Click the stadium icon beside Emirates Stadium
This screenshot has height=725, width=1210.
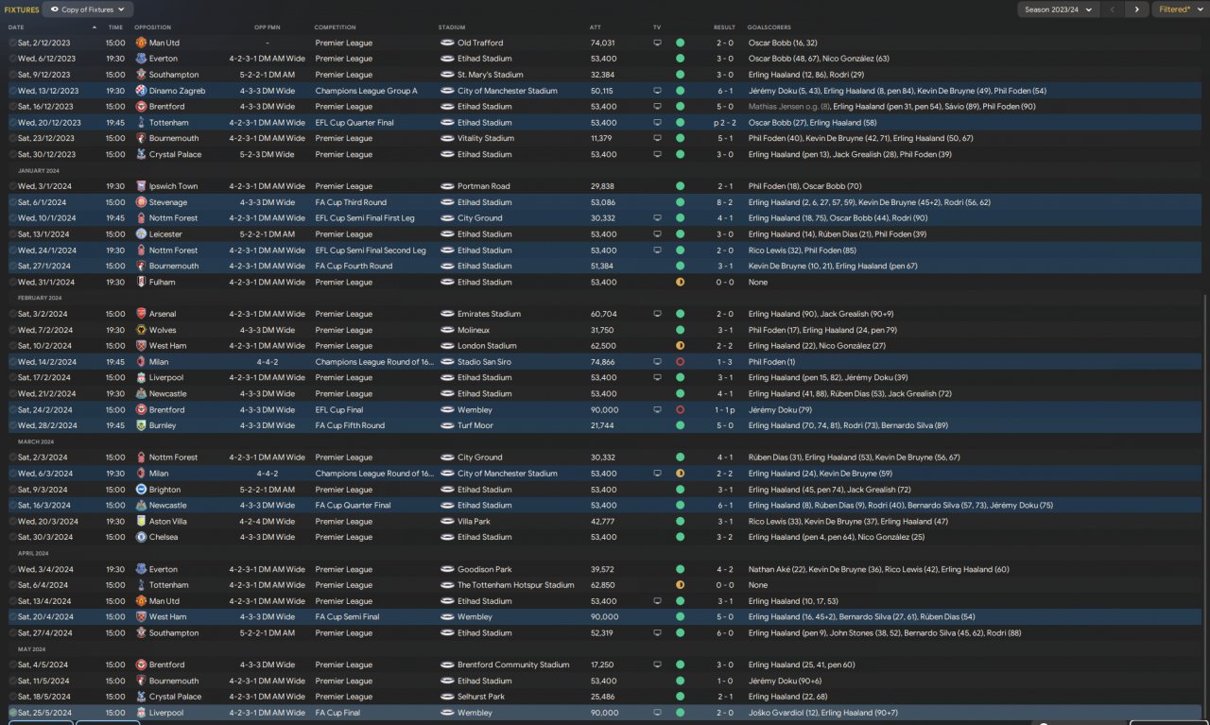point(447,314)
